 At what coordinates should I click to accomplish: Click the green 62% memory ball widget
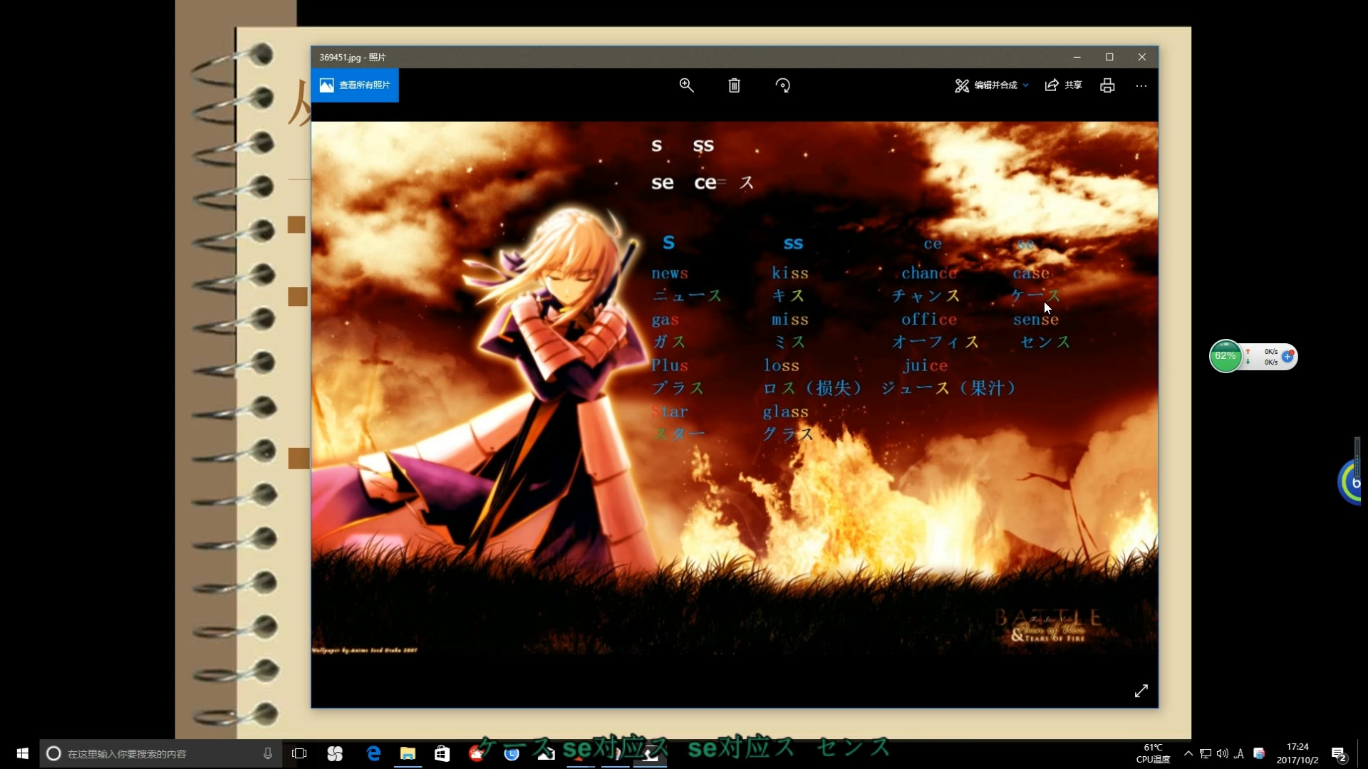coord(1225,356)
